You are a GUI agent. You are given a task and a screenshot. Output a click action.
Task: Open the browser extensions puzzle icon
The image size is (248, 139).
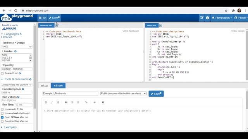233,10
